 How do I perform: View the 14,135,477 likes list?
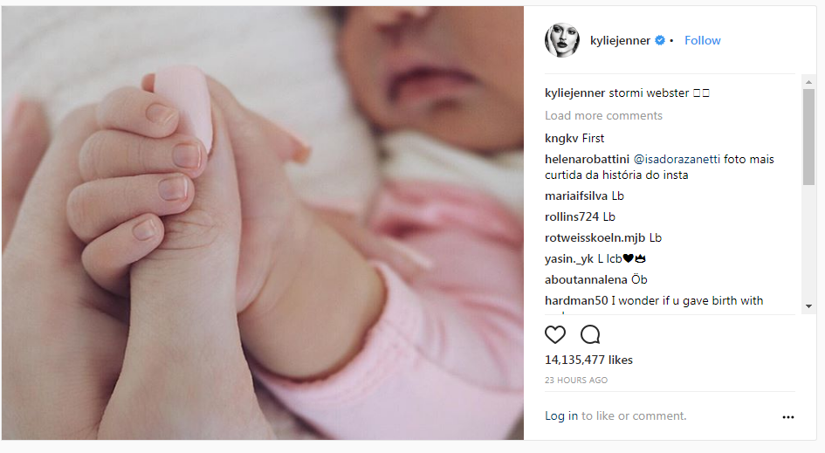(588, 360)
